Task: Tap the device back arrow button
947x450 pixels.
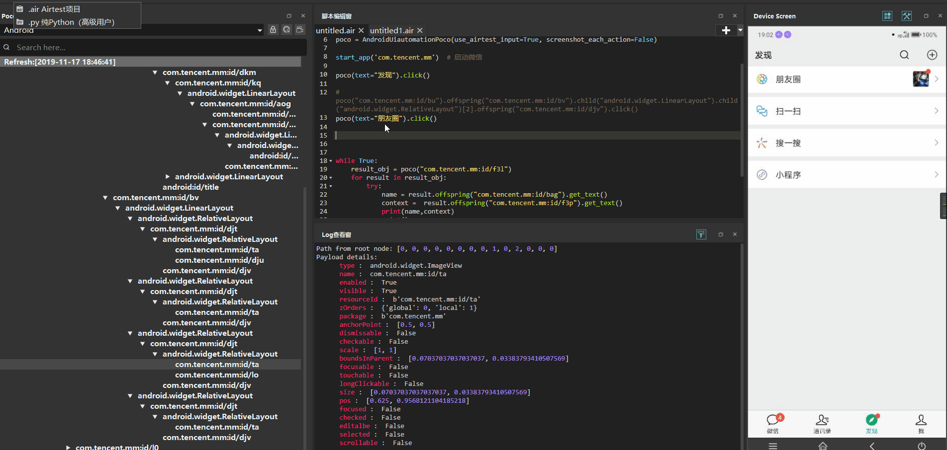Action: [872, 446]
